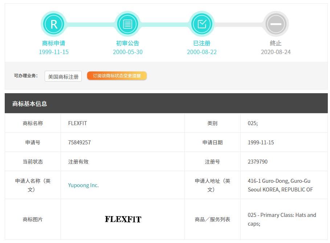
Task: Subscribe via the orange 订阅该商标状态变更提醒 button
Action: [x=117, y=76]
